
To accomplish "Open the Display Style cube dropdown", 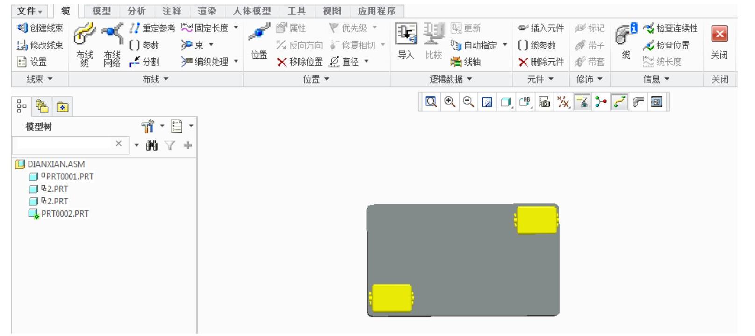I will [x=506, y=102].
